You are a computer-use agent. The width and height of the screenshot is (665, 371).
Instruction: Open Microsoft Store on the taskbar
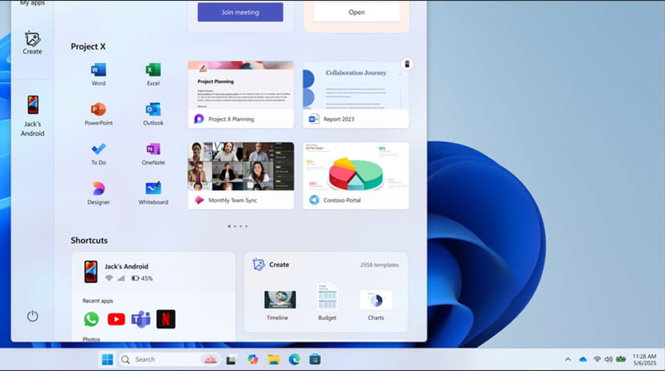click(315, 360)
